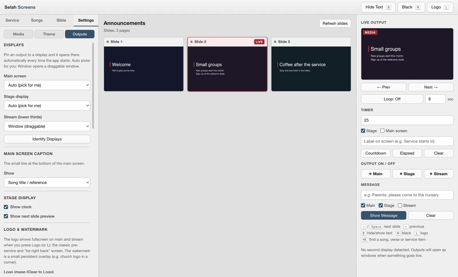The width and height of the screenshot is (458, 277).
Task: Select Slide 1 Welcome thumbnail
Action: 143,64
